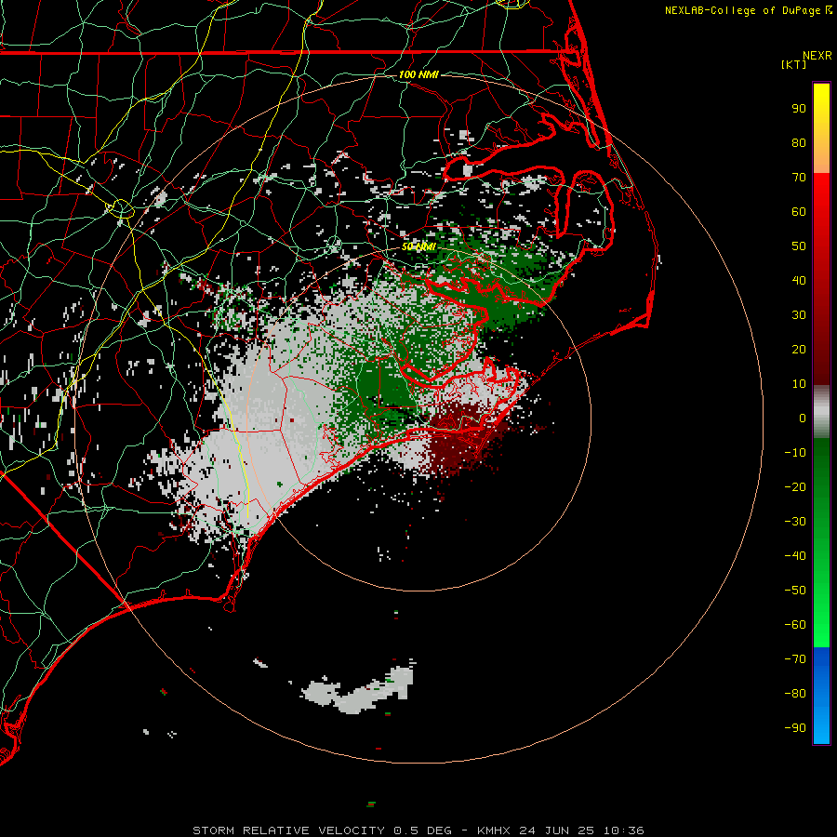Viewport: 837px width, 837px height.
Task: Click the -10 value on velocity scale
Action: (x=795, y=453)
